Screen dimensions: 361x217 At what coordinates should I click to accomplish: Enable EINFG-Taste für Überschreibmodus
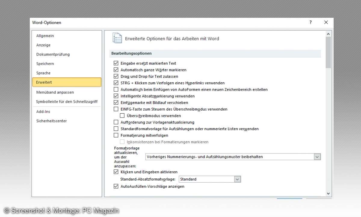coord(116,109)
